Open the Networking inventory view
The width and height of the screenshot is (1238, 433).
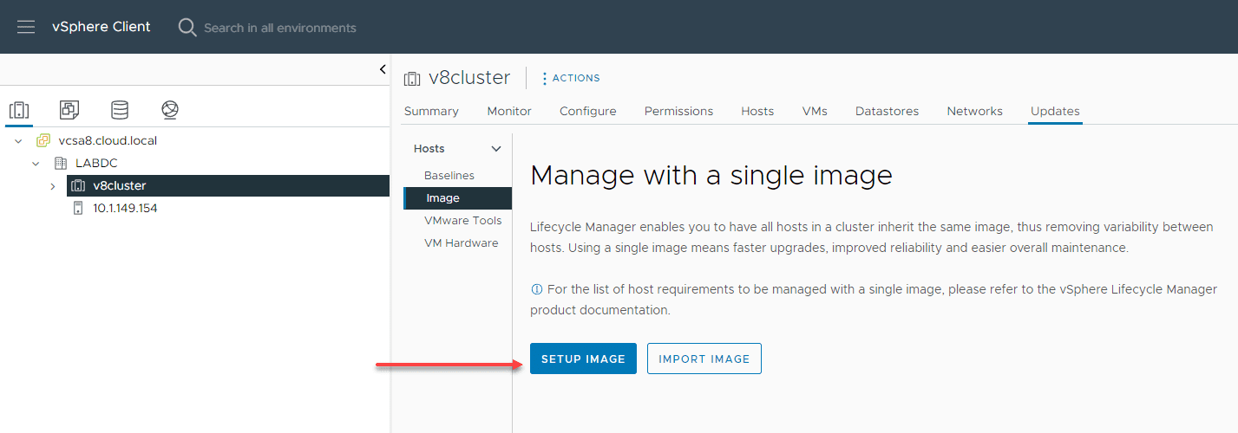click(x=170, y=110)
